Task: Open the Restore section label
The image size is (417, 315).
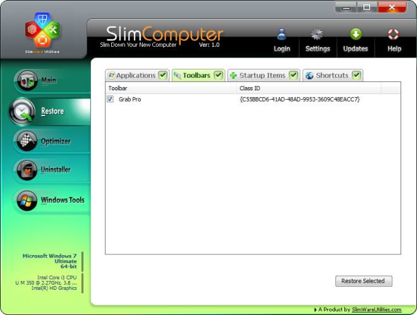Action: point(52,111)
